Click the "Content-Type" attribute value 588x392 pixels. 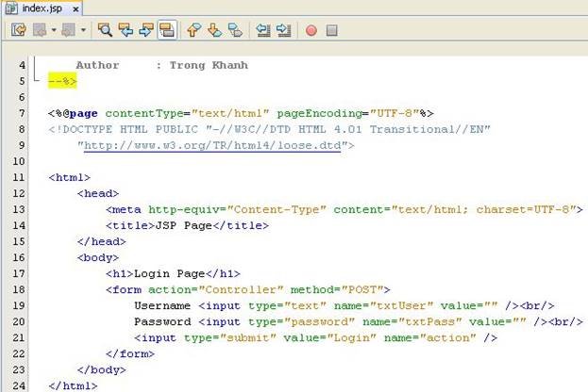point(277,209)
